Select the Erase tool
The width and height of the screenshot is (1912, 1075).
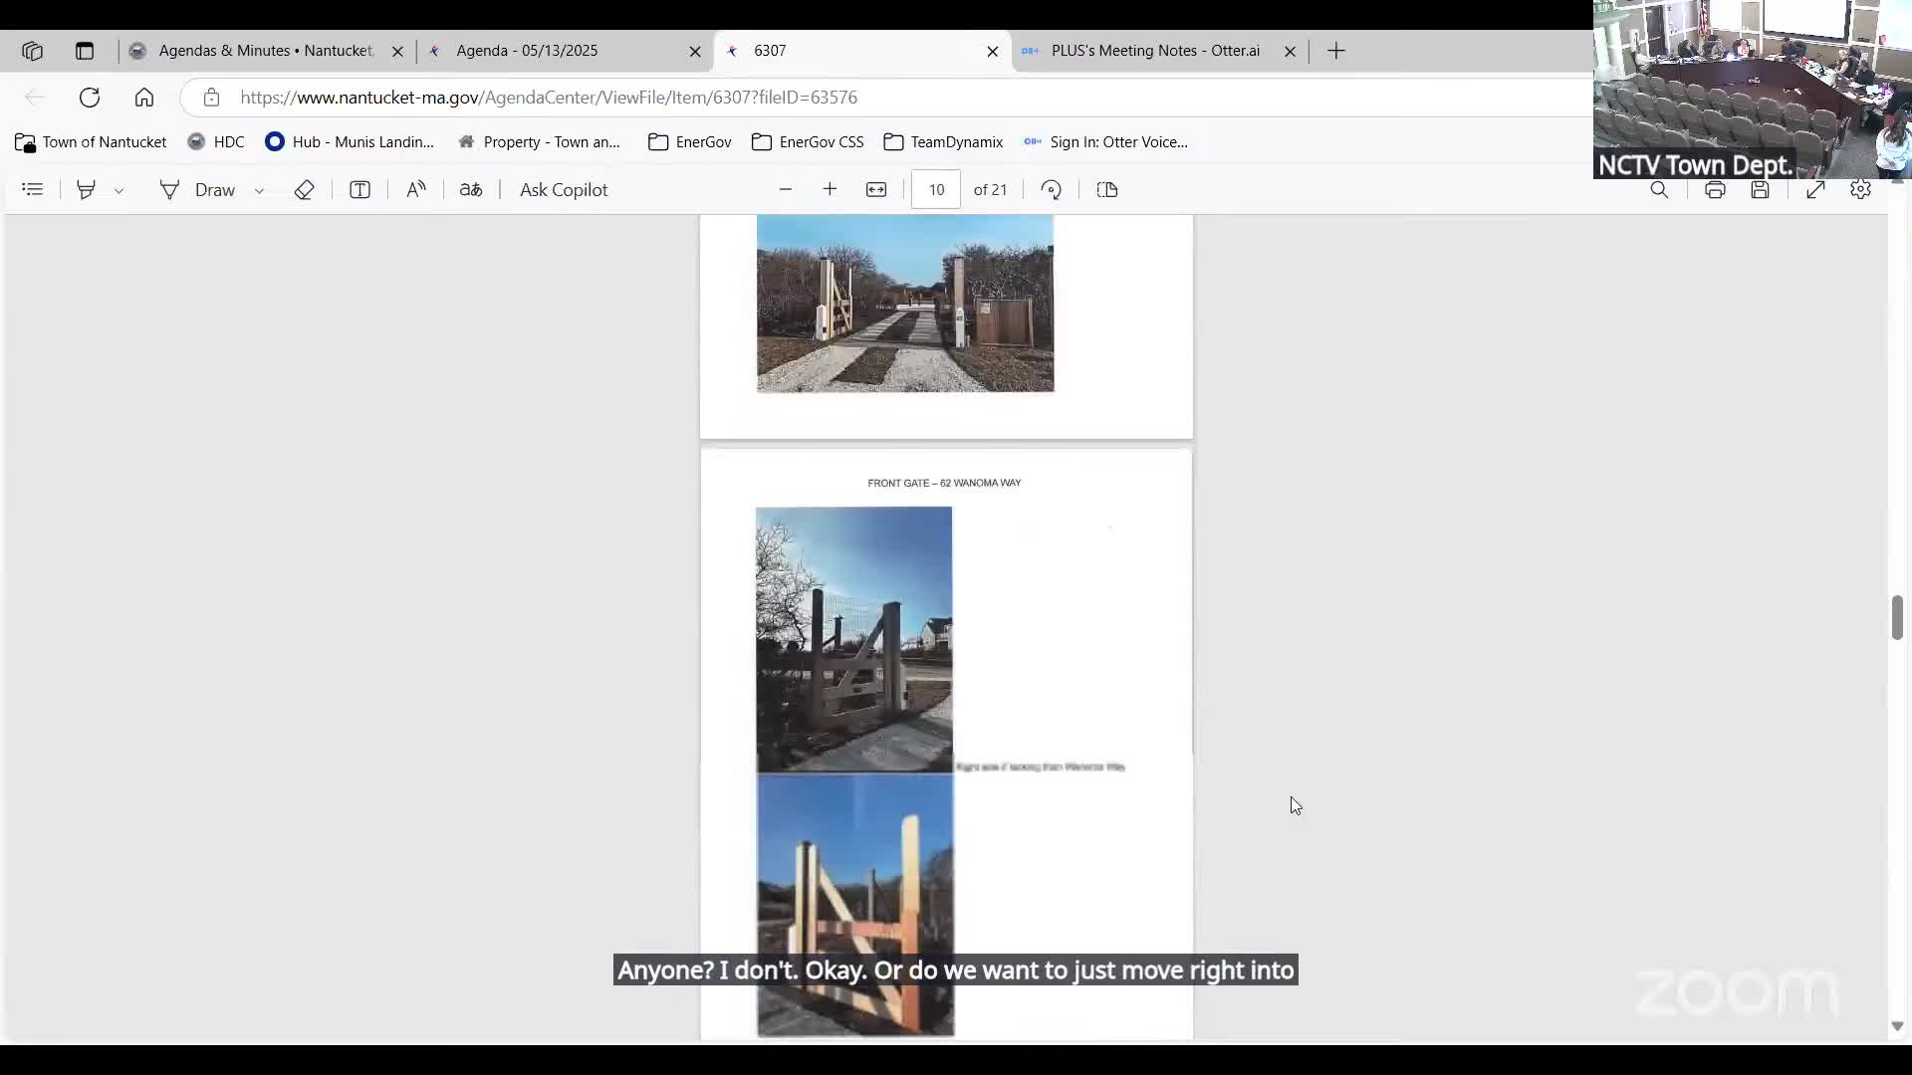pos(305,189)
